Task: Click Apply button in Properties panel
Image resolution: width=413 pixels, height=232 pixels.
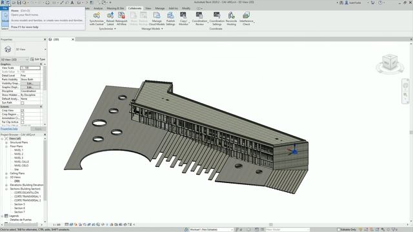Action: coord(38,129)
